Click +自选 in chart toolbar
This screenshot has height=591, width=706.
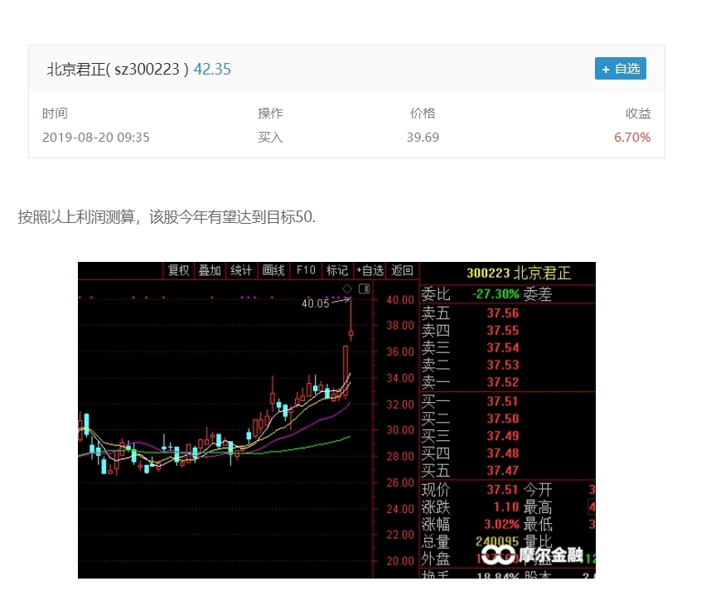tap(370, 270)
